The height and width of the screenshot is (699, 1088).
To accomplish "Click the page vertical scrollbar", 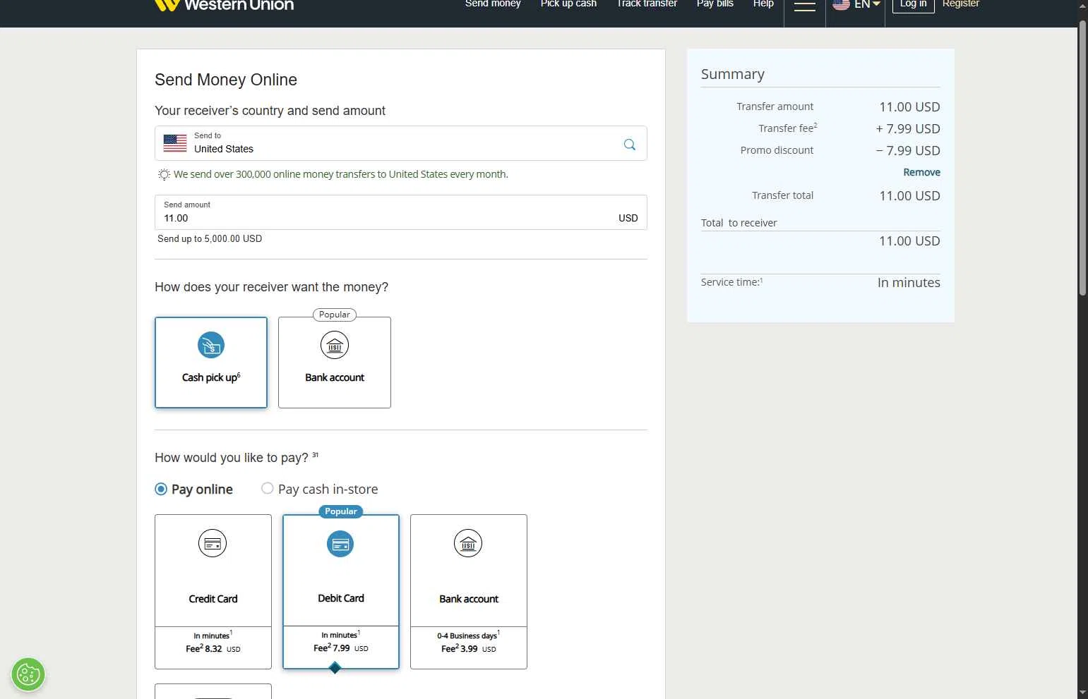I will tap(1082, 159).
